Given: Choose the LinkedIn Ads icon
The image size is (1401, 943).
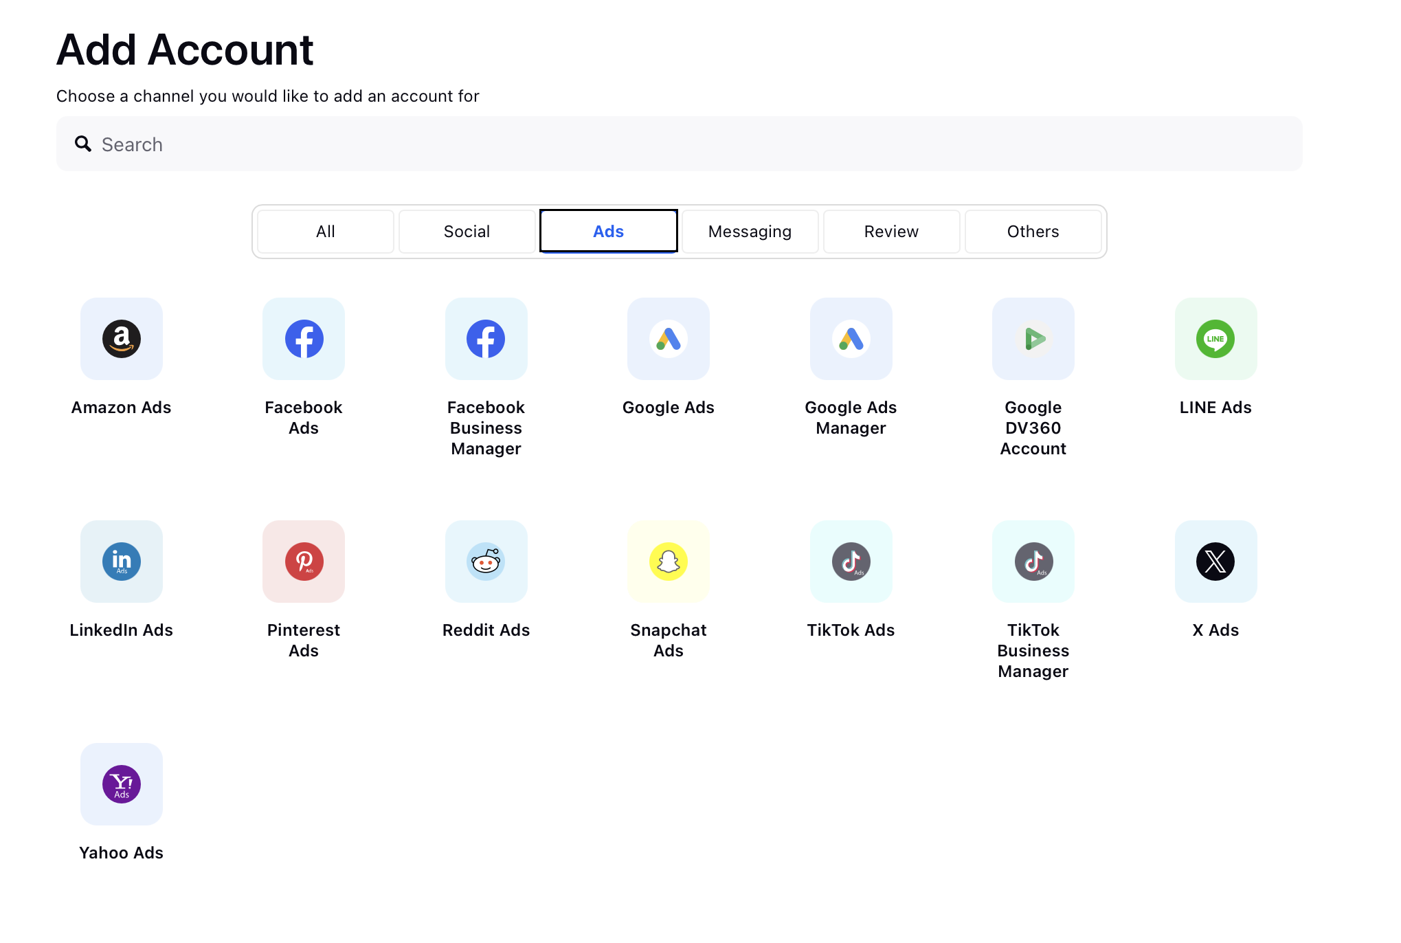Looking at the screenshot, I should pos(122,562).
